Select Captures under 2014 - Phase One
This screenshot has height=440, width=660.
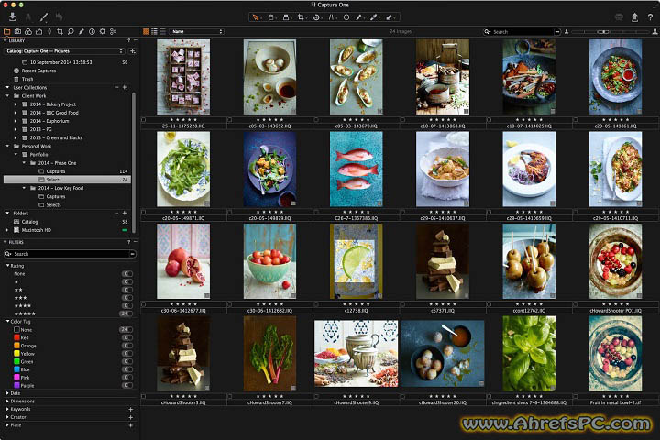pyautogui.click(x=56, y=171)
